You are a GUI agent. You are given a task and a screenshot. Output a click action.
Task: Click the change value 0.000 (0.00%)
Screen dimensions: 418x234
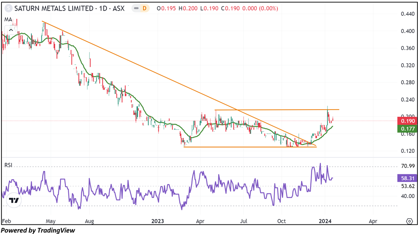click(x=260, y=8)
